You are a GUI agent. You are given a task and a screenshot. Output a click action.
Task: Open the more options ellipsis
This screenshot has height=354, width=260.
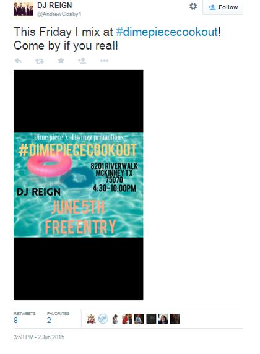(x=104, y=61)
